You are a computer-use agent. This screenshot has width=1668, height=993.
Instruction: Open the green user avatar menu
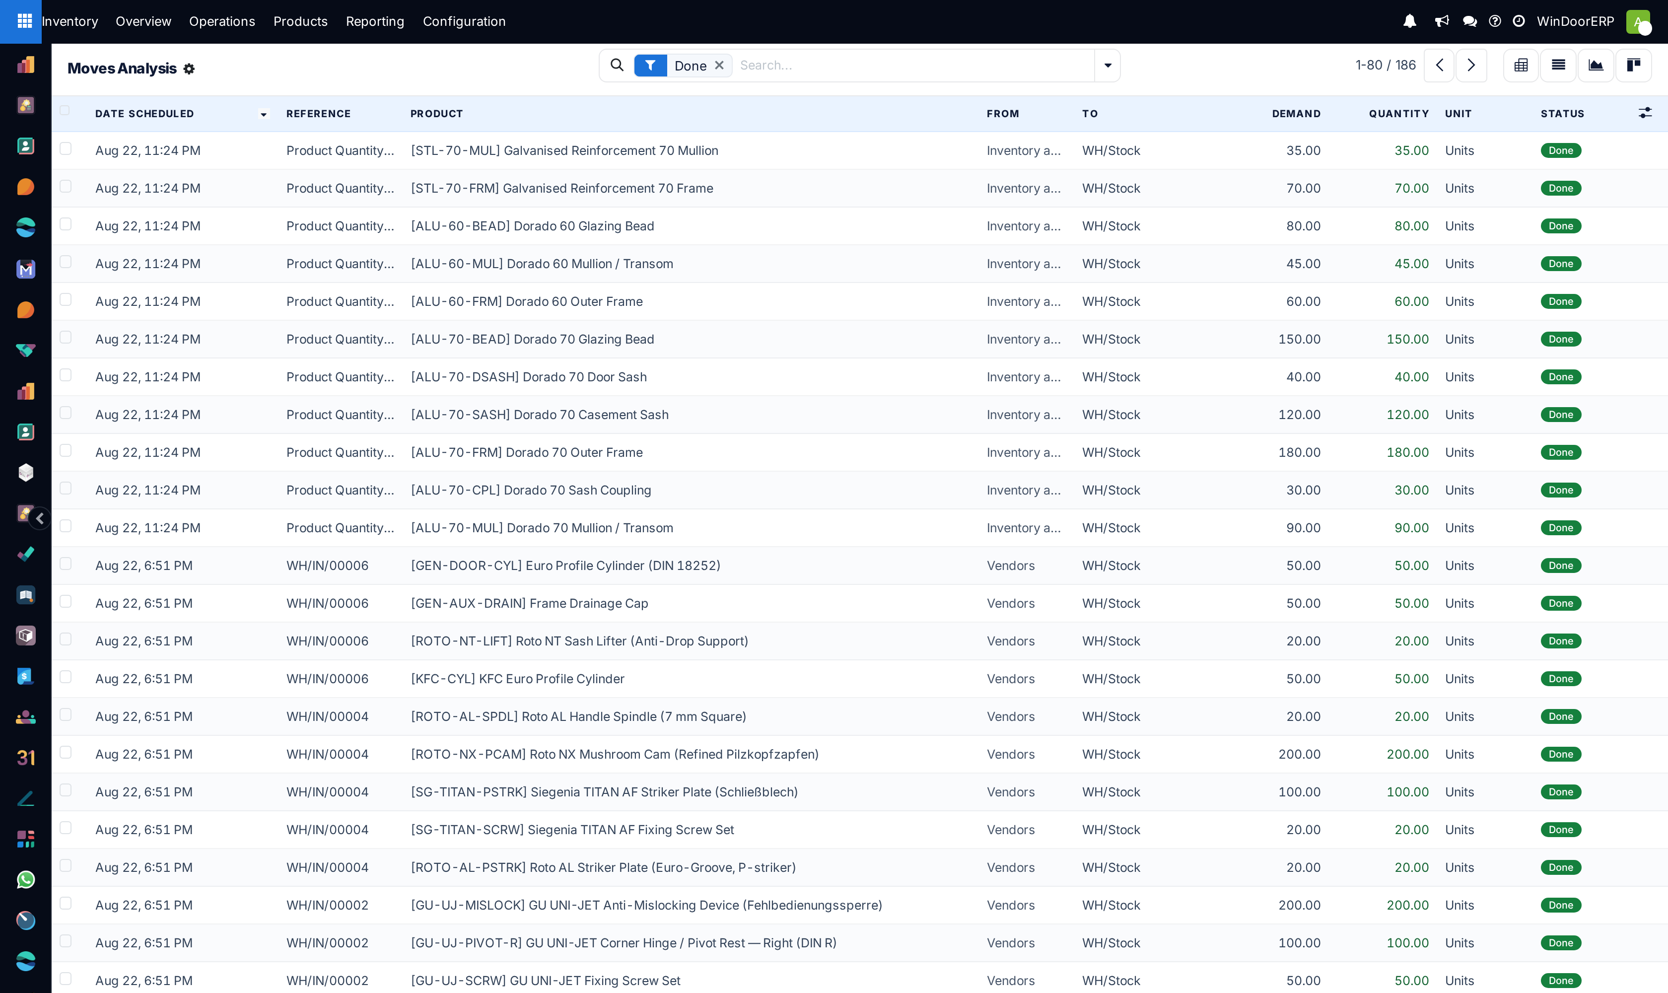pos(1638,21)
